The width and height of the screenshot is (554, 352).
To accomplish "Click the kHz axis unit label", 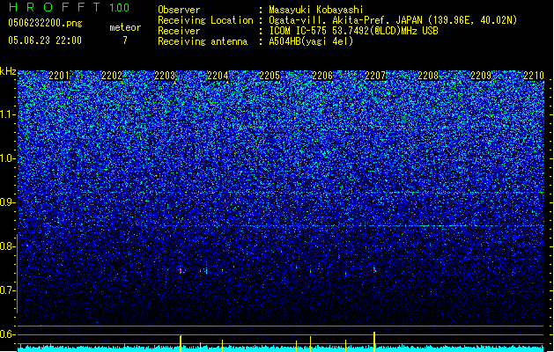I will [x=8, y=71].
